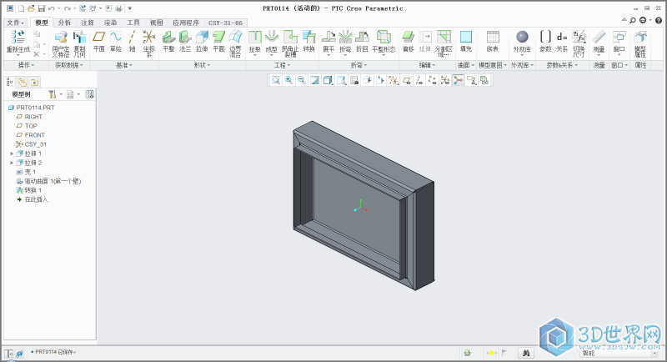This screenshot has width=667, height=362.
Task: Click the 填充 (Fill) icon
Action: (466, 37)
